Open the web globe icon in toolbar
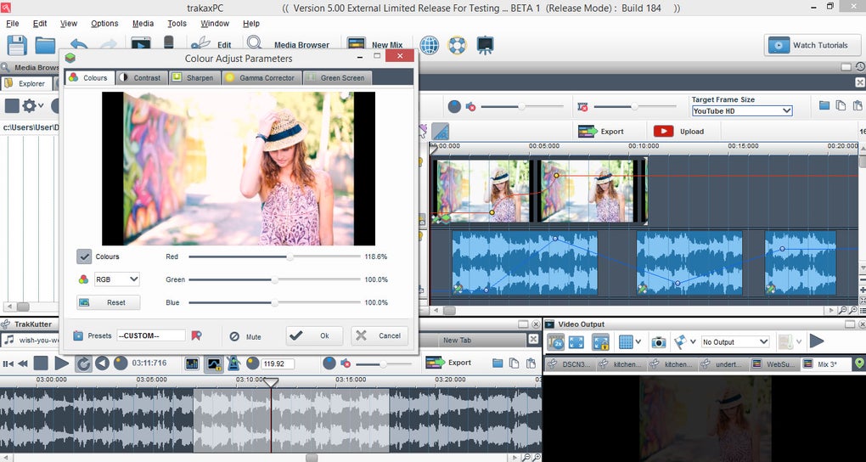The height and width of the screenshot is (462, 866). tap(430, 45)
